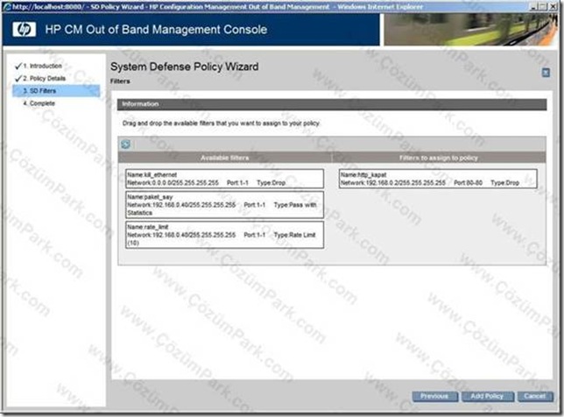Select the kill_ethernet filter box
Viewport: 564px width, 417px height.
pyautogui.click(x=224, y=179)
